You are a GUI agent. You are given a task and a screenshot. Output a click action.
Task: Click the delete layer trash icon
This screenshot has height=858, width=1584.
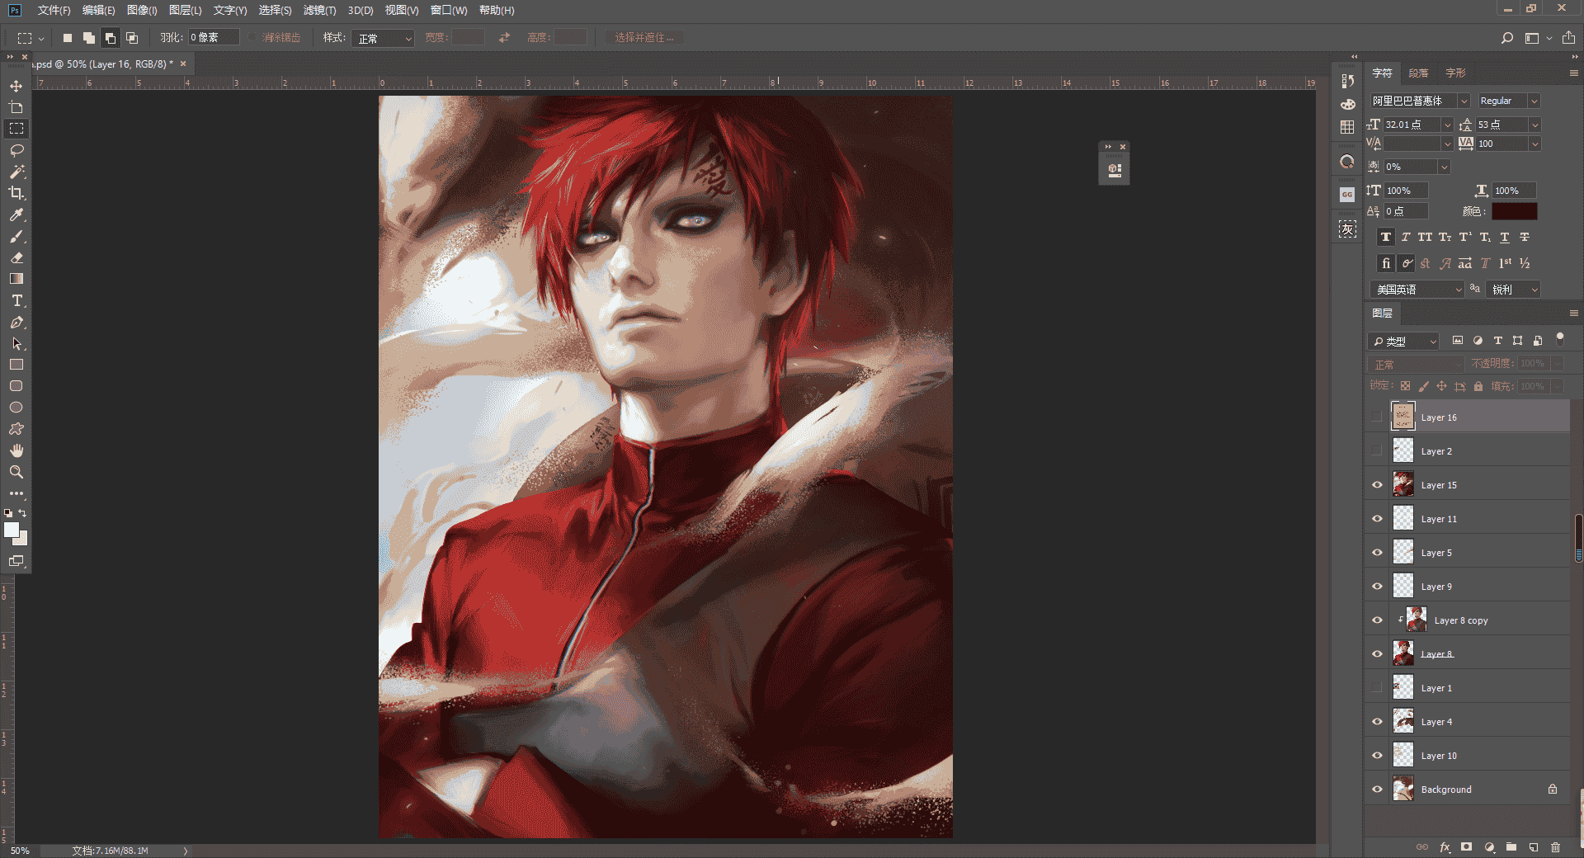(1555, 847)
